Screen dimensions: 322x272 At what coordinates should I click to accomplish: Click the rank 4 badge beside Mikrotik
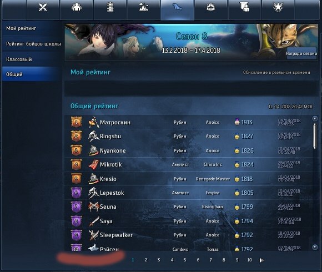pyautogui.click(x=76, y=165)
